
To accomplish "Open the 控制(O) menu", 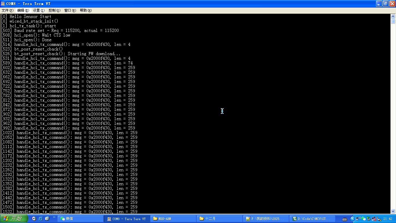I will [55, 10].
